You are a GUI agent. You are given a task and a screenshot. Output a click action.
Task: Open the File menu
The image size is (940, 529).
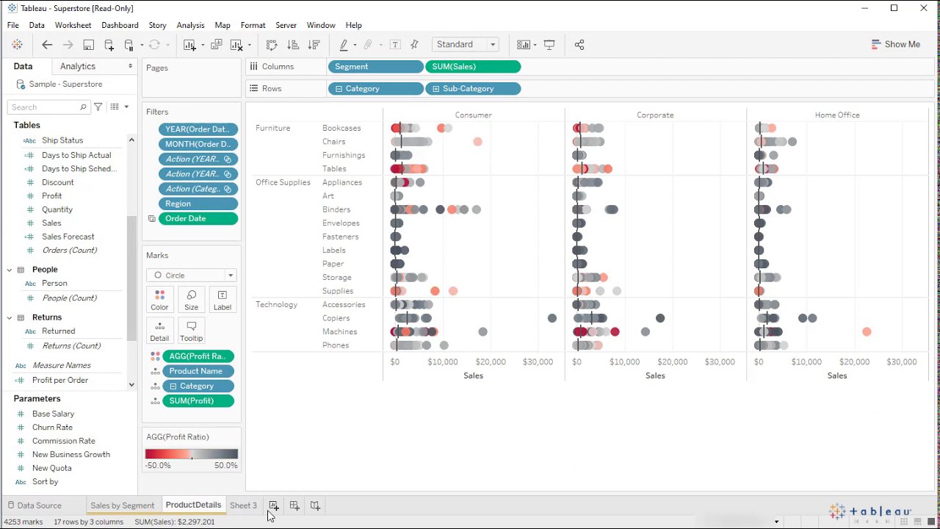point(13,25)
